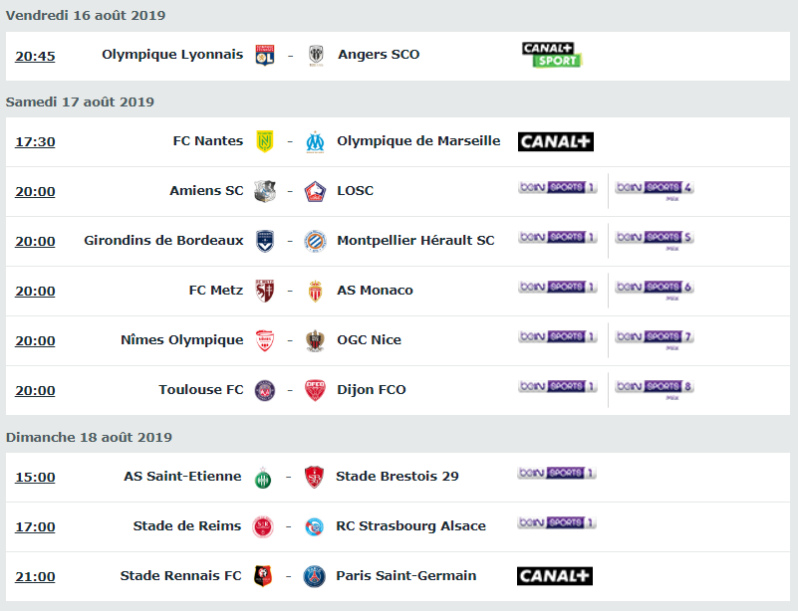Click the FC Nantes yellow crest

pyautogui.click(x=265, y=141)
